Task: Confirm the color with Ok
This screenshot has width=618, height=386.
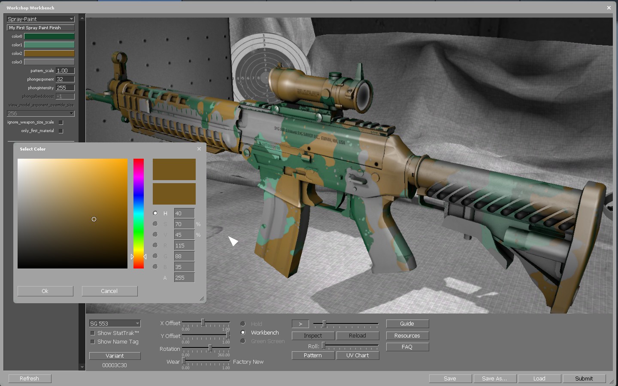Action: (45, 291)
